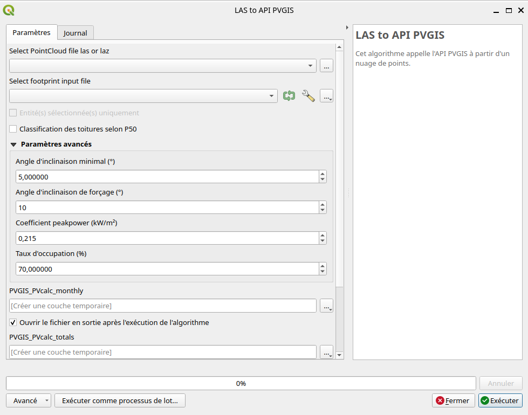Click the iterate over features green arrows icon

pyautogui.click(x=289, y=96)
